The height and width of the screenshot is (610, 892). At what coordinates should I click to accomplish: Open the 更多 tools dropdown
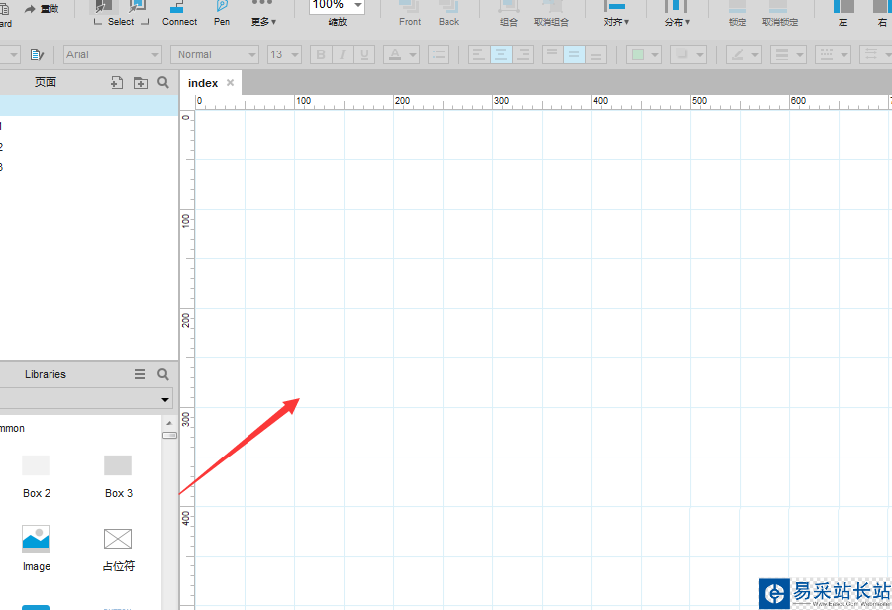[262, 14]
